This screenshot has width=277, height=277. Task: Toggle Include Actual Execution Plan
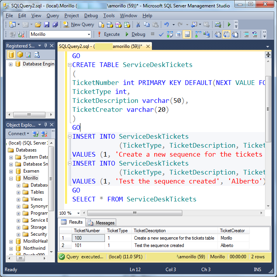click(x=198, y=34)
